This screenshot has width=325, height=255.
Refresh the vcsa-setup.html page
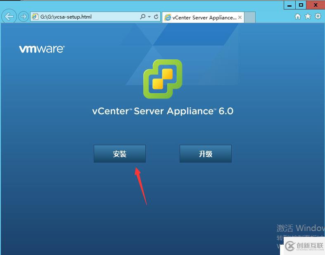[156, 17]
